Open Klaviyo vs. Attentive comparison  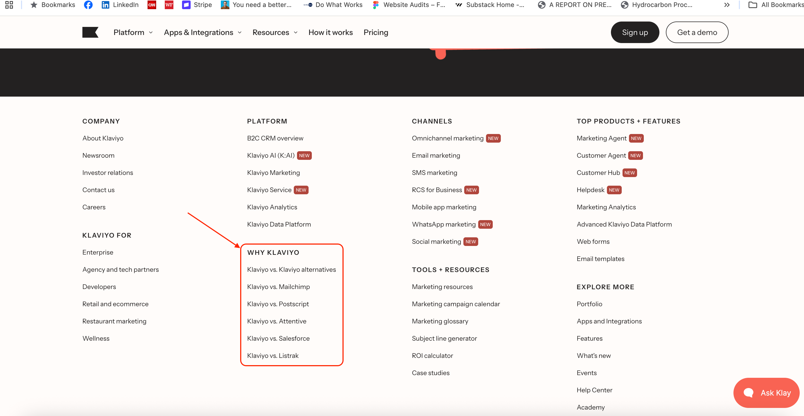point(277,321)
